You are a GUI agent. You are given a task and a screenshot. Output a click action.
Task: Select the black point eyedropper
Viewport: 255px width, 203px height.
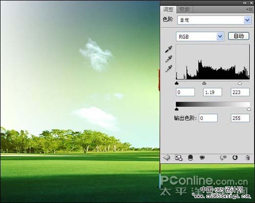pyautogui.click(x=169, y=49)
